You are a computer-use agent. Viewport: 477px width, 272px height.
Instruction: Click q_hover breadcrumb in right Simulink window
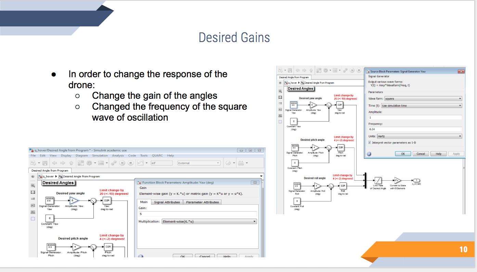click(x=293, y=83)
